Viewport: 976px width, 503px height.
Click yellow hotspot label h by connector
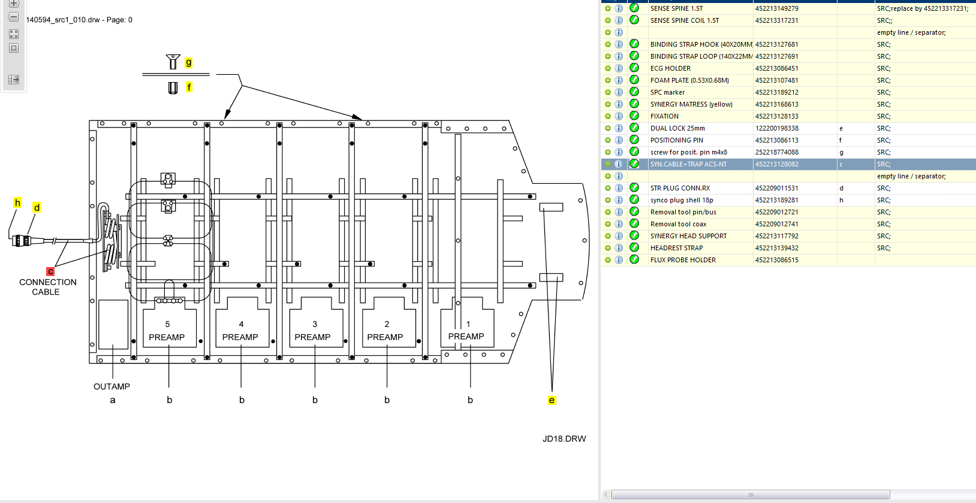click(17, 203)
